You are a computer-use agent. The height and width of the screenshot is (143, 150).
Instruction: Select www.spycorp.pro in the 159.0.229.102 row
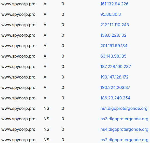tap(18, 35)
